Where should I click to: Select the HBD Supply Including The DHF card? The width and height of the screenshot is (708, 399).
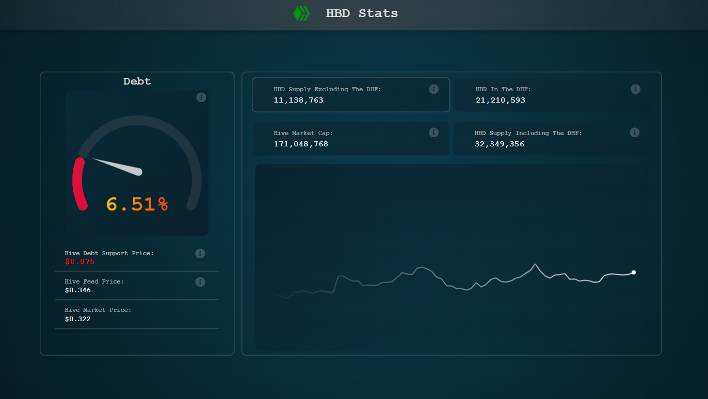[552, 138]
